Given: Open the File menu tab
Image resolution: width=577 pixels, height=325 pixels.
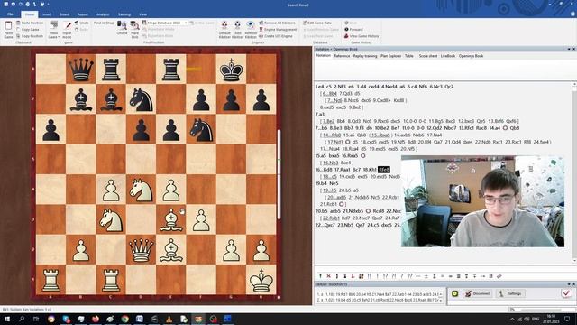Looking at the screenshot, I should click(x=10, y=14).
